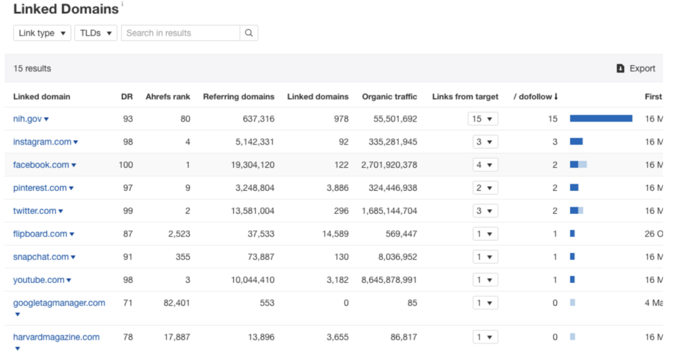This screenshot has height=358, width=675.
Task: Open nih.gov links from target dropdown showing 15
Action: click(483, 119)
